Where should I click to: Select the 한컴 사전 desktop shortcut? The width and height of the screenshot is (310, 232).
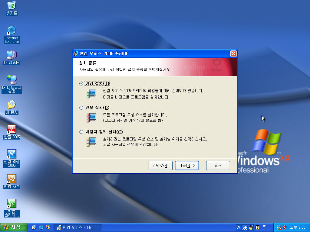[12, 182]
